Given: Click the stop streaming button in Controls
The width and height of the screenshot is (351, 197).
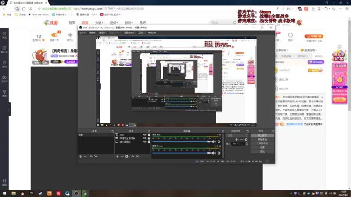Looking at the screenshot, I should tap(262, 135).
